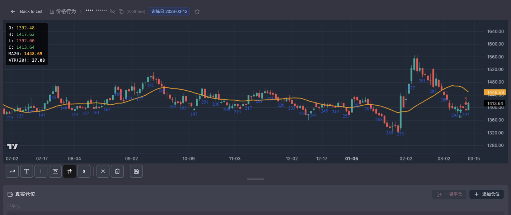This screenshot has height=215, width=511.
Task: Click bar number label 253
Action: [346, 116]
